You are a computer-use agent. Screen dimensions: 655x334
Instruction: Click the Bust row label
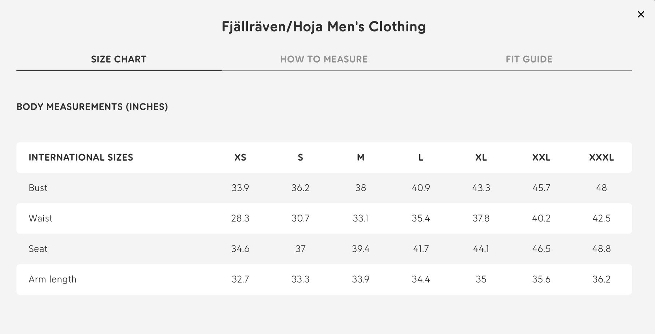click(x=38, y=188)
